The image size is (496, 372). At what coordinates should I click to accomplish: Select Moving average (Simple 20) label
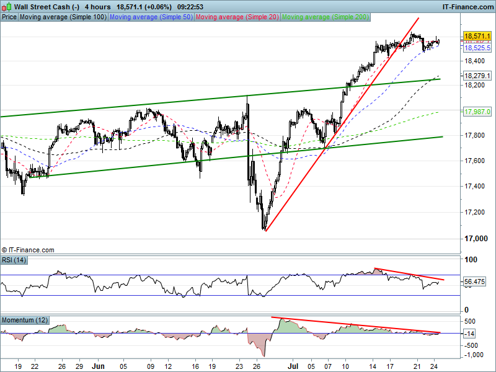[237, 17]
